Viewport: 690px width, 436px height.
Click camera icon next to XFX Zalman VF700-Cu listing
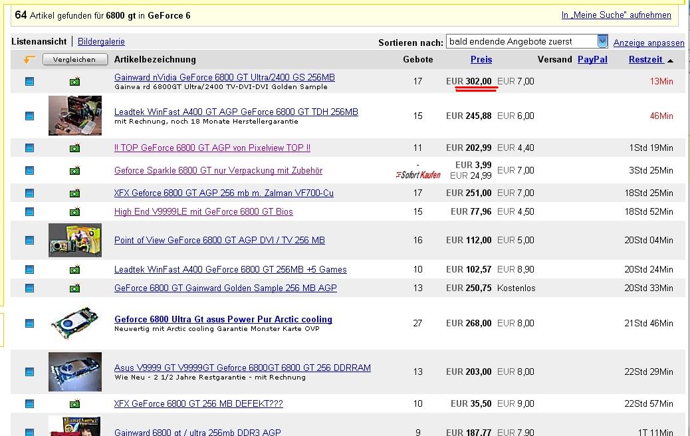pyautogui.click(x=75, y=193)
